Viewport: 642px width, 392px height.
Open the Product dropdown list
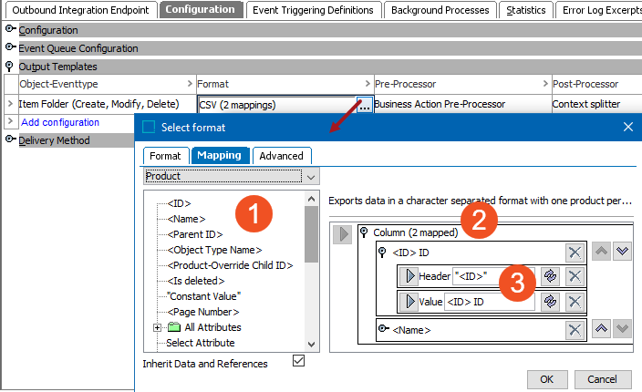(x=311, y=176)
